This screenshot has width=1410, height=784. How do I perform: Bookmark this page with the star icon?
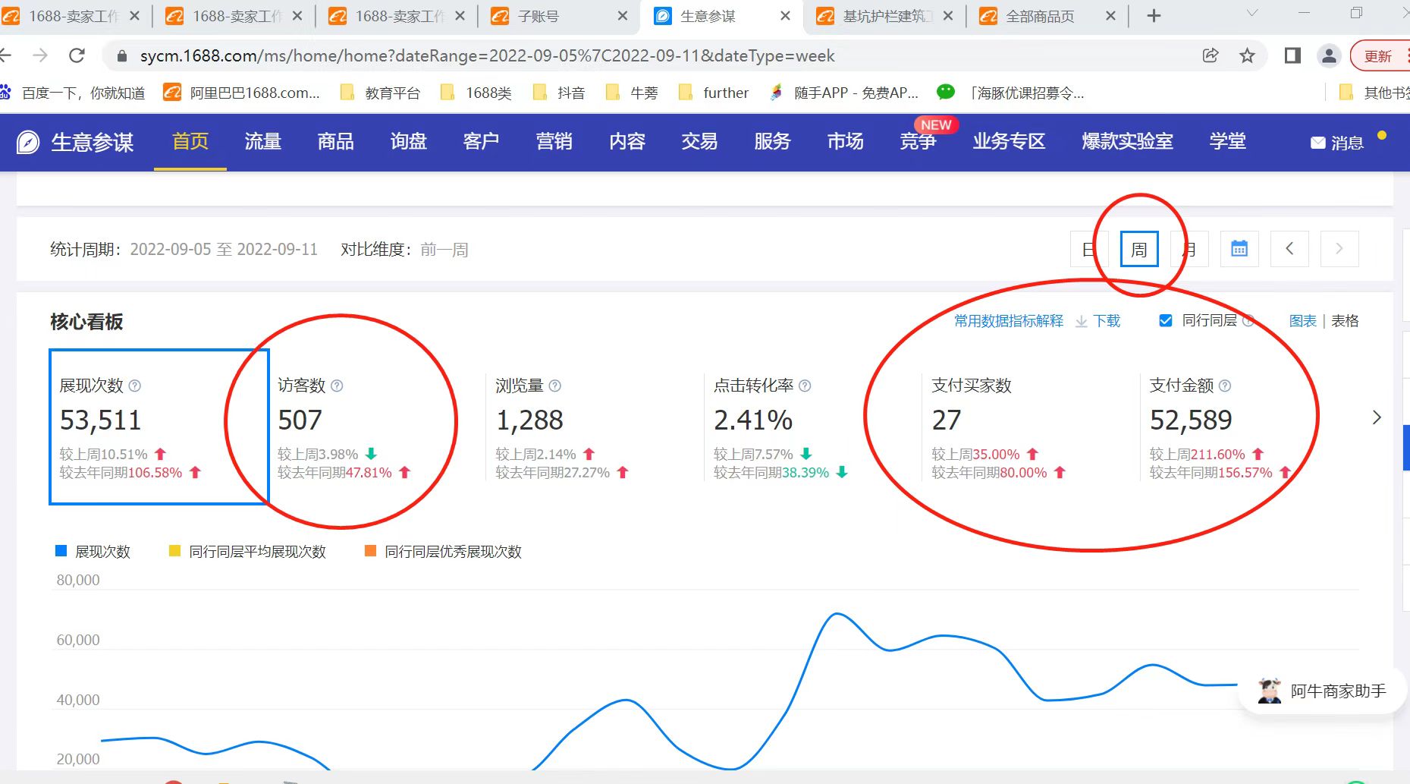(1247, 55)
